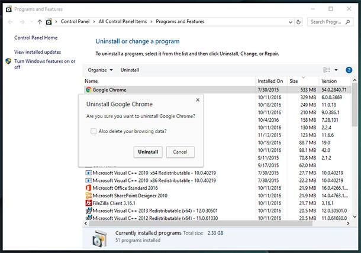Check 'Also delete your browsing data' checkbox
Viewport: 361px width, 253px height.
(x=94, y=131)
